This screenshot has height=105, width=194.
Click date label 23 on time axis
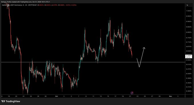(138, 96)
